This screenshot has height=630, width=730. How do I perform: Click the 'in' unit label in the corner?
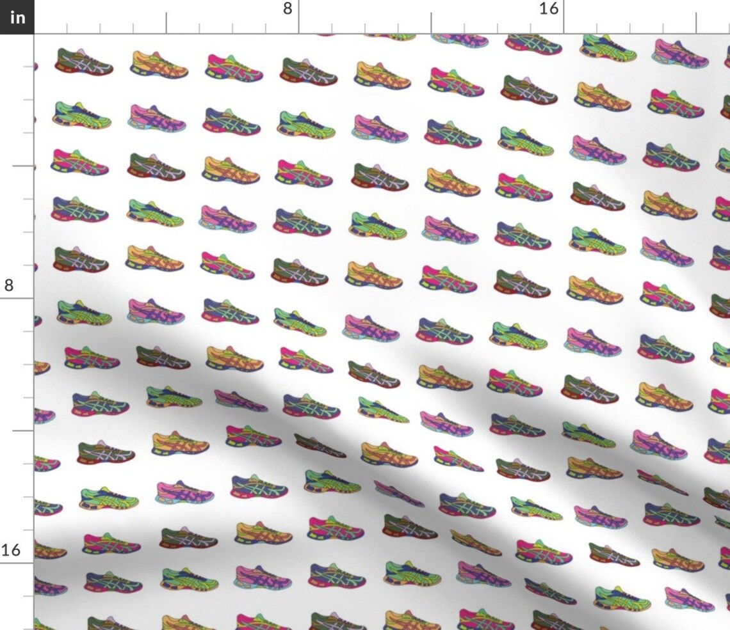coord(17,17)
